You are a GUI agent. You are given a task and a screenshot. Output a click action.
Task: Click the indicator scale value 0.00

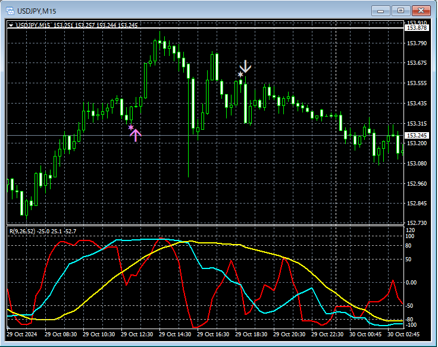click(412, 282)
